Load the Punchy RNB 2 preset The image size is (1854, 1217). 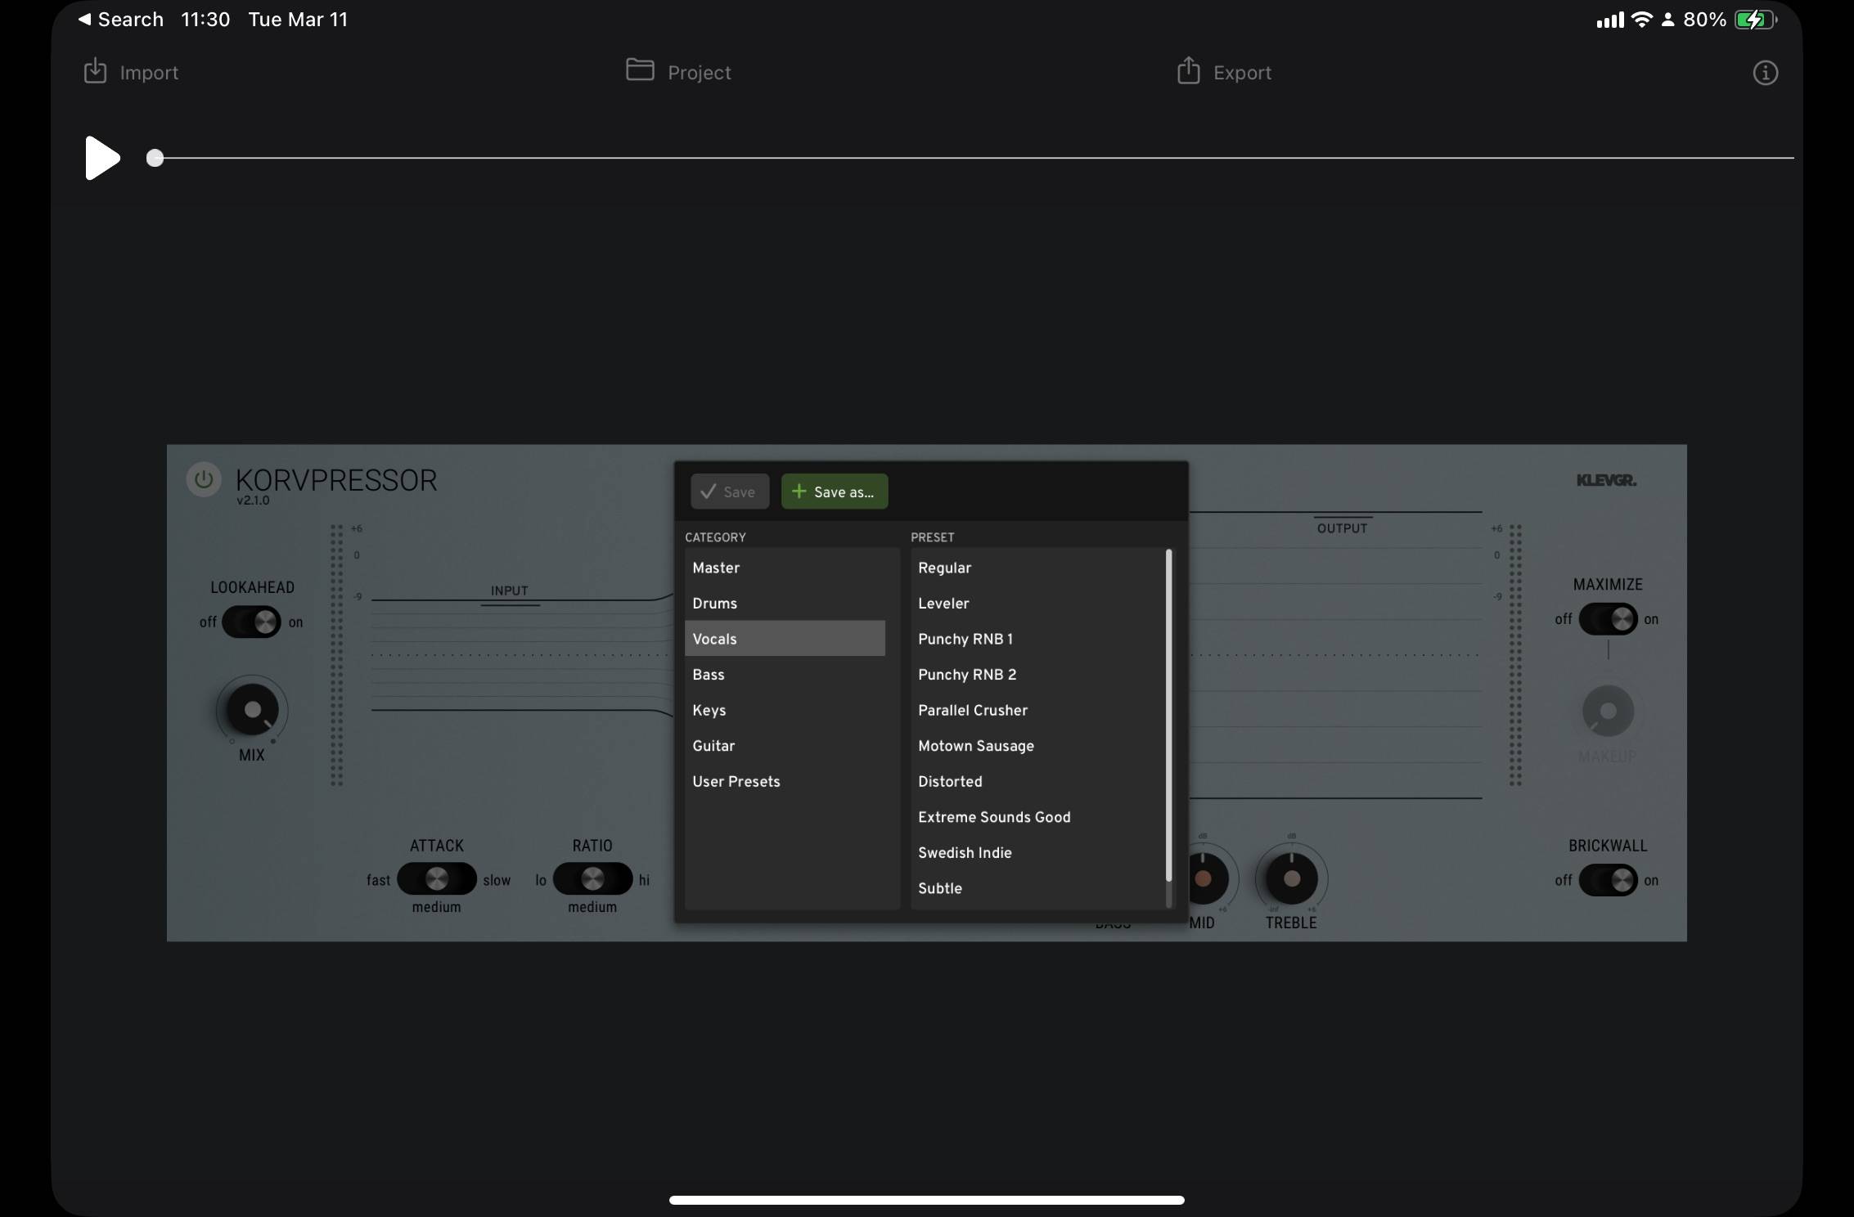tap(1037, 675)
